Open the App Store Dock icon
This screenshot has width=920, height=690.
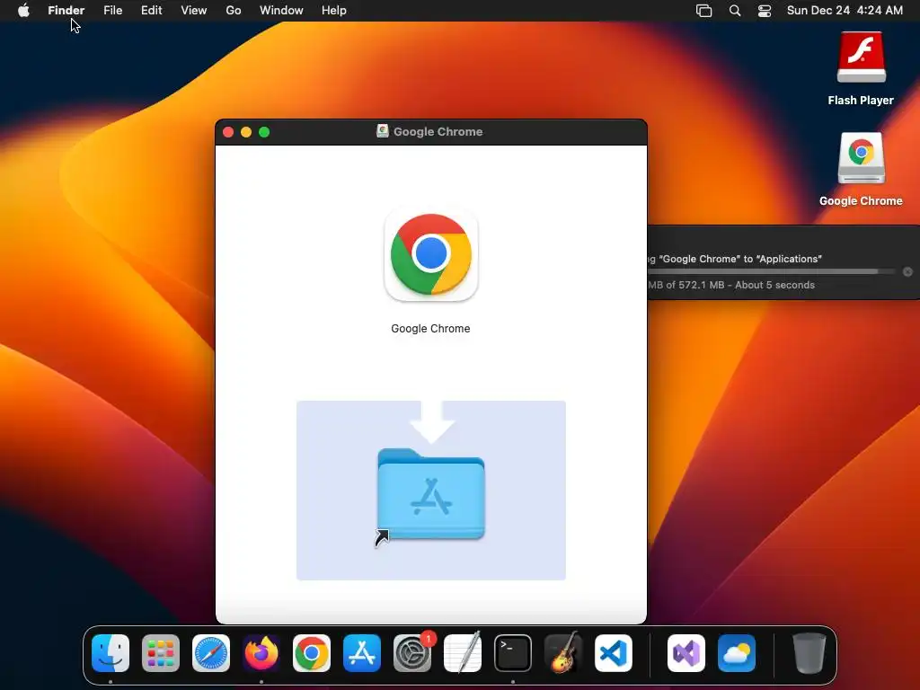coord(362,653)
